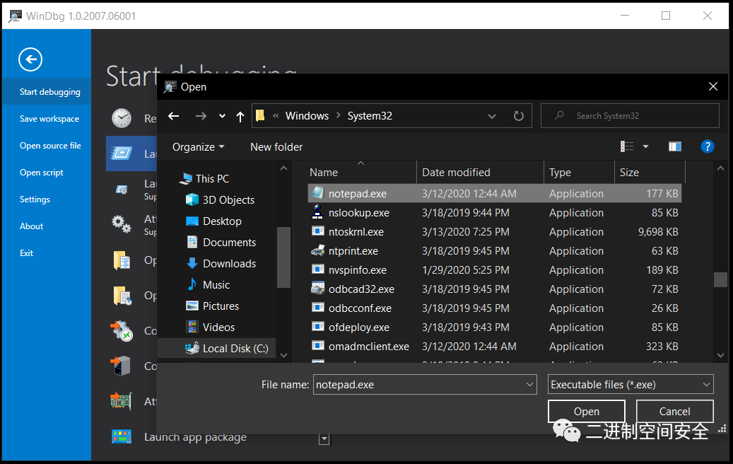Click Launch app package in WinDbg

[195, 437]
